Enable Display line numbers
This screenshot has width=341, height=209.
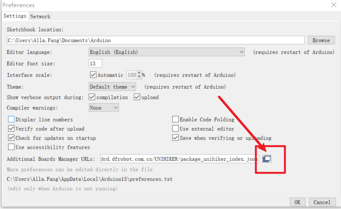(12, 119)
